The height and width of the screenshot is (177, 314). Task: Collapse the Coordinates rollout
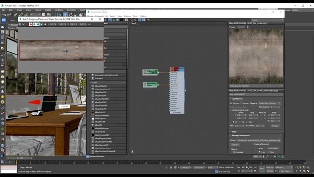tap(237, 99)
